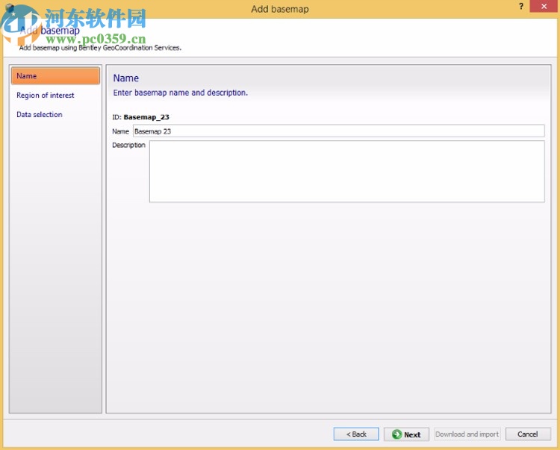
Task: Focus the Description text area
Action: (x=346, y=172)
